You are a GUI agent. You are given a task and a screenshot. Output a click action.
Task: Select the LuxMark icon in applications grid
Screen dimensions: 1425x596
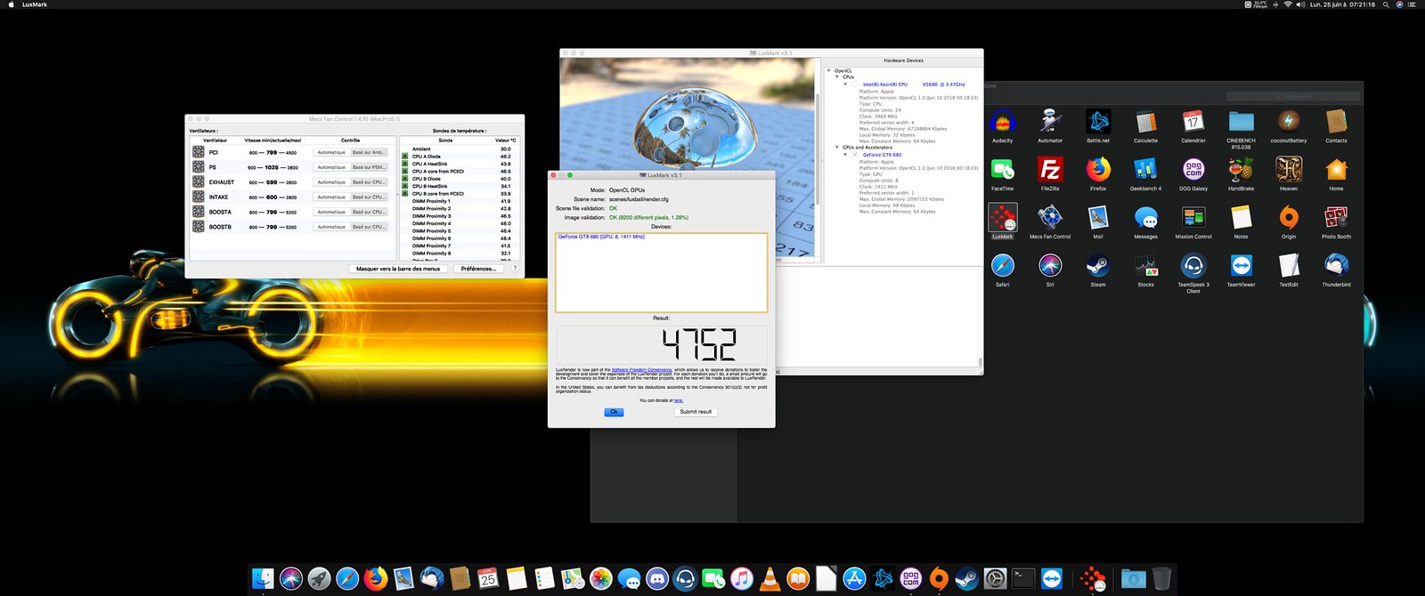[1002, 217]
